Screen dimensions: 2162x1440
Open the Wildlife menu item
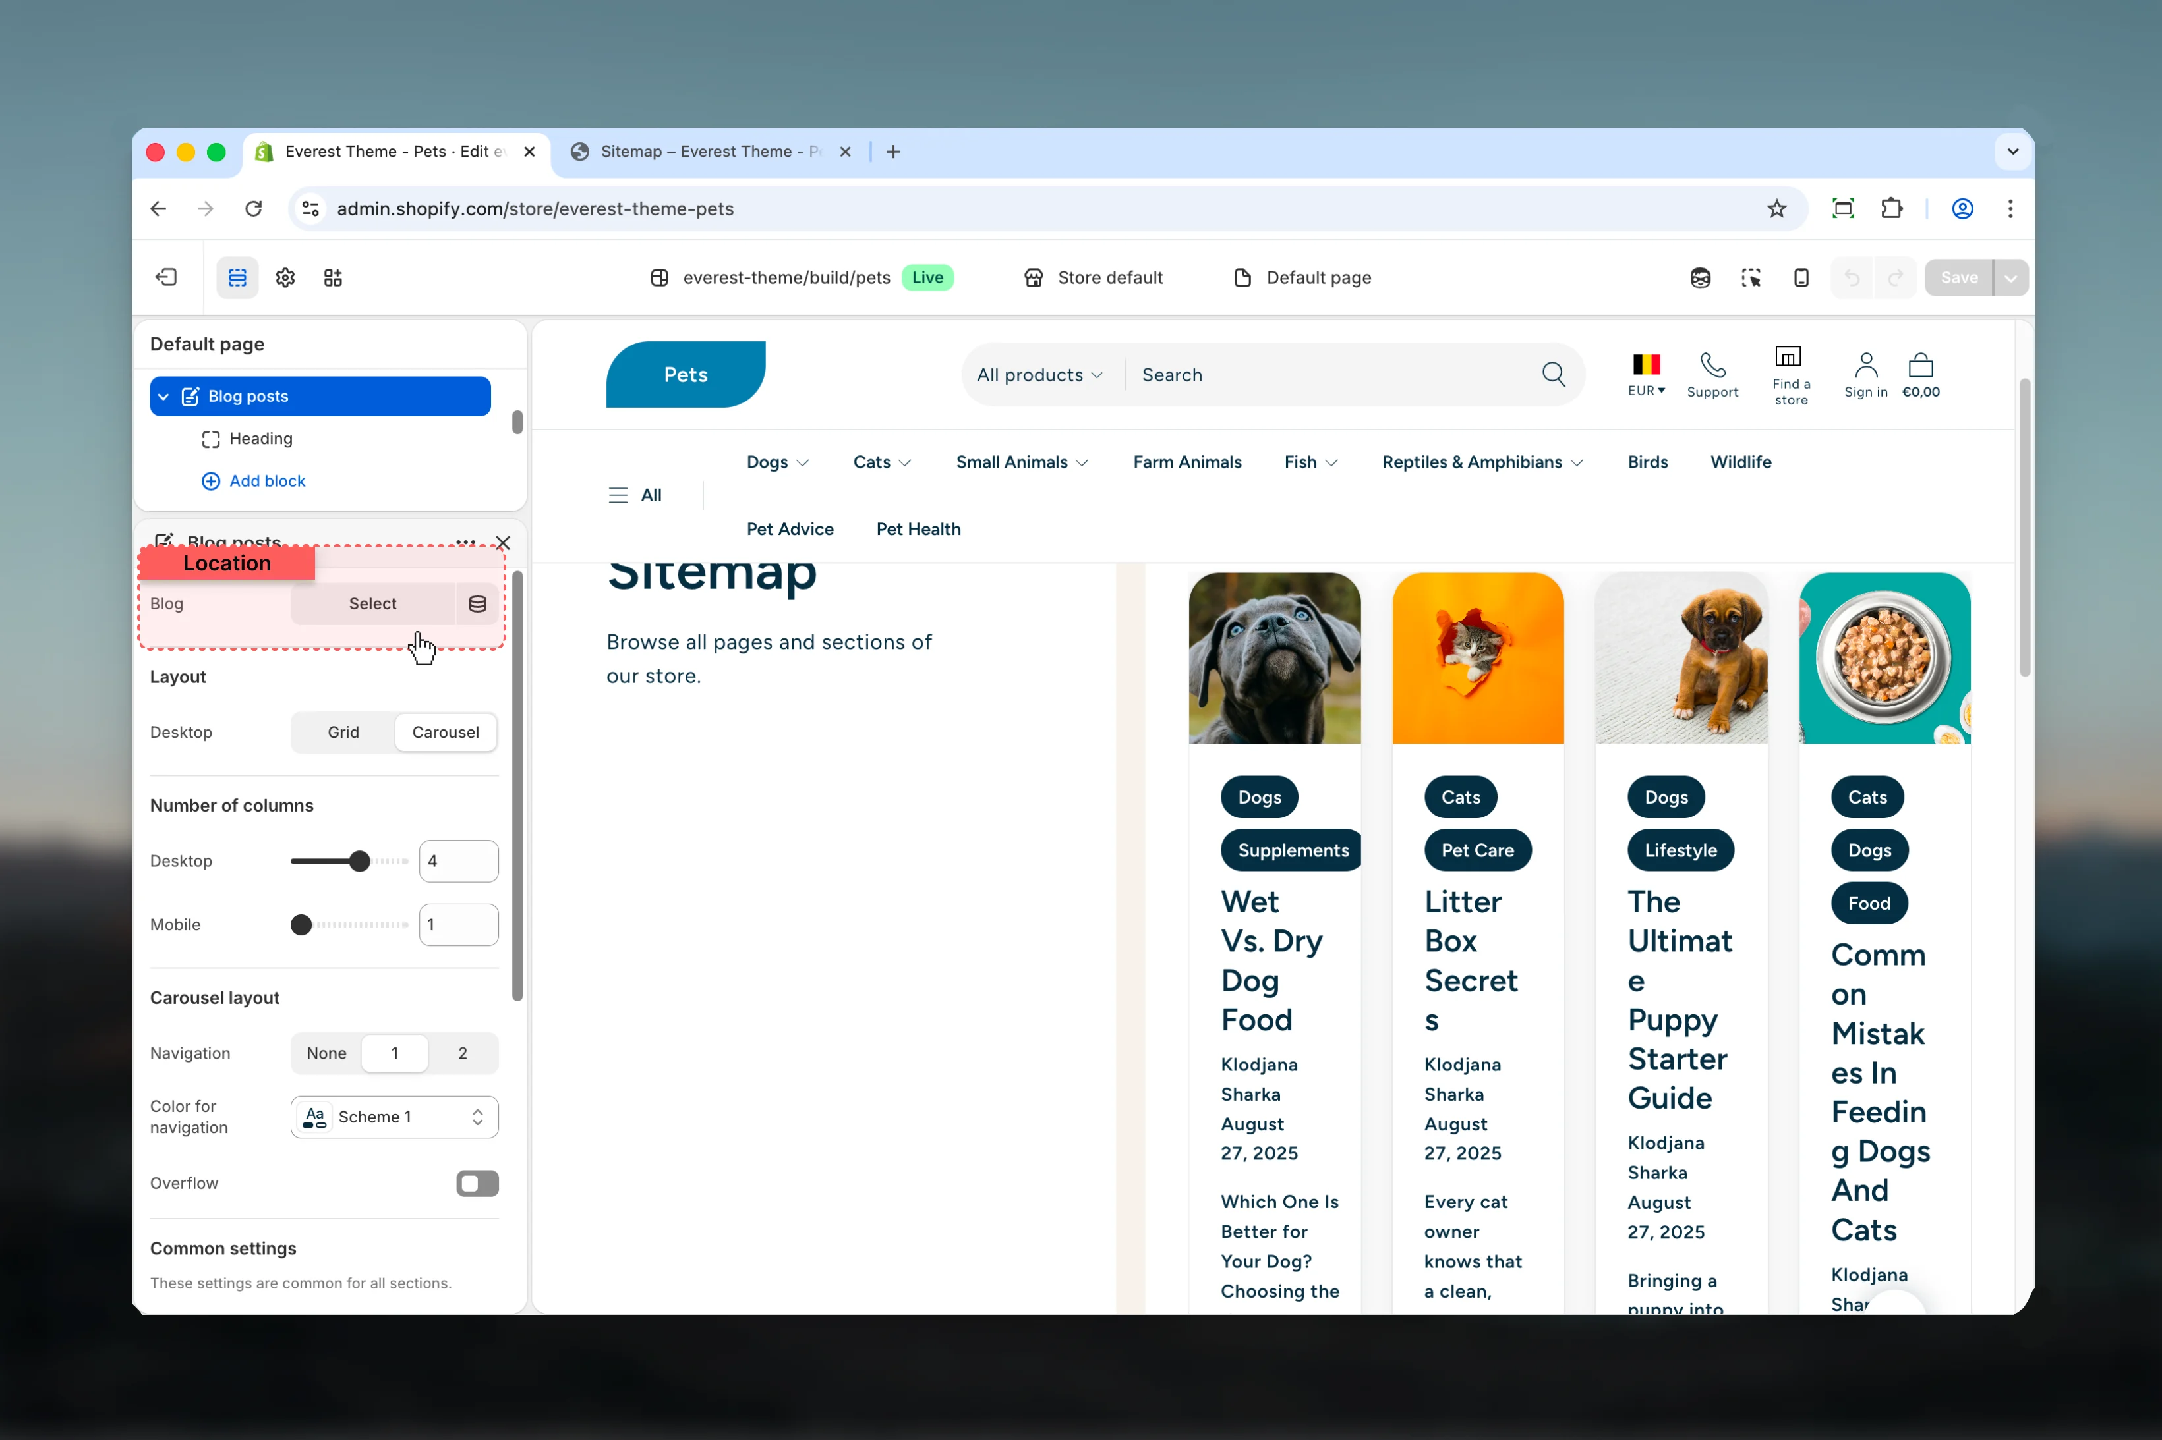[1740, 462]
